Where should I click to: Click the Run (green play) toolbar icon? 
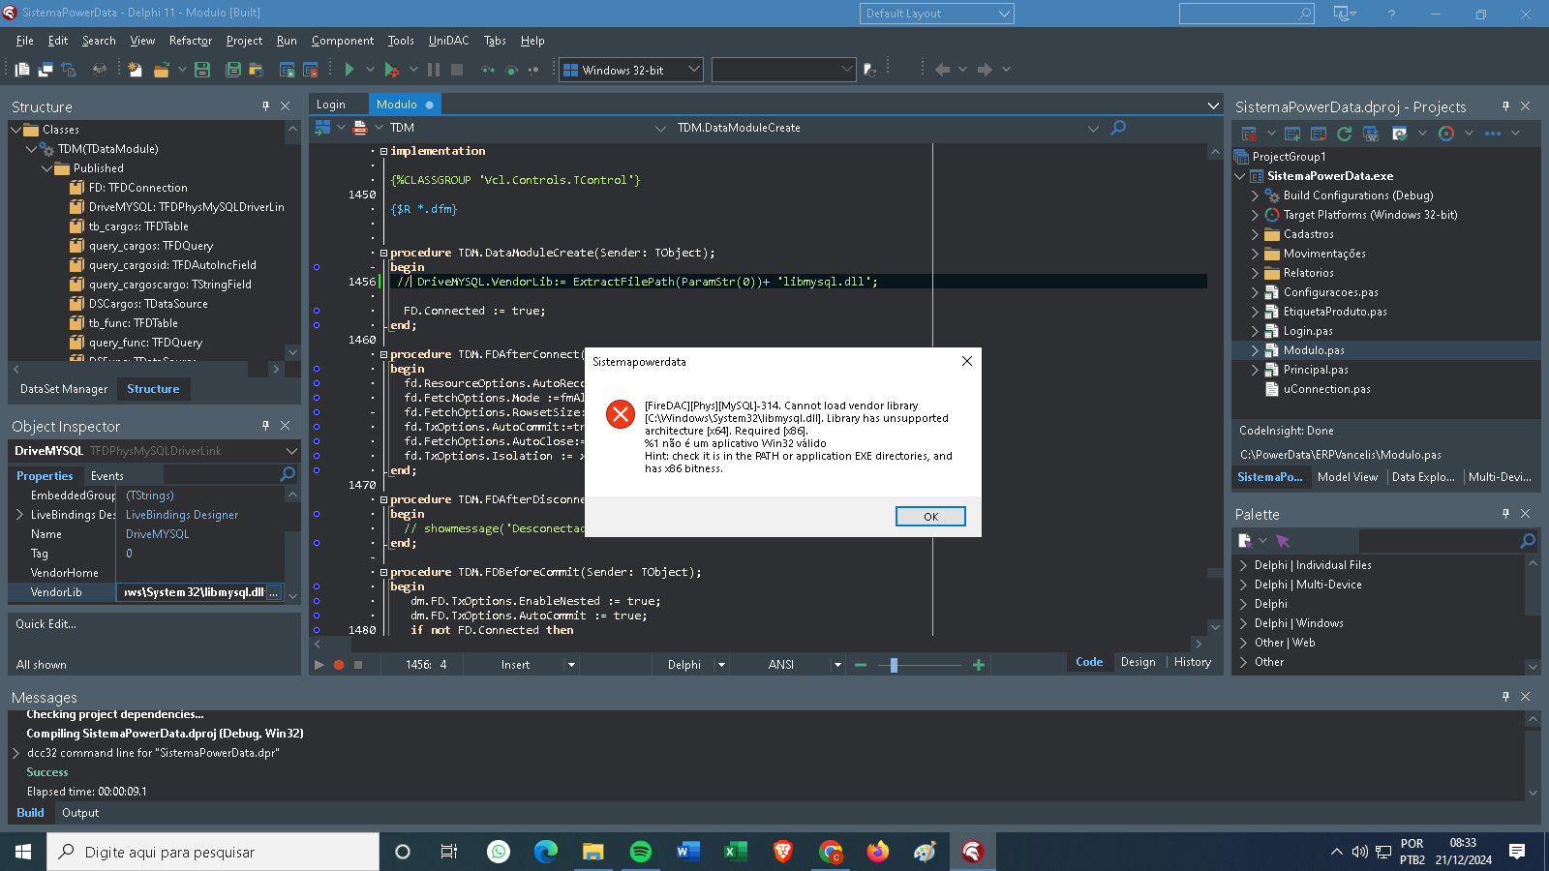(x=349, y=69)
